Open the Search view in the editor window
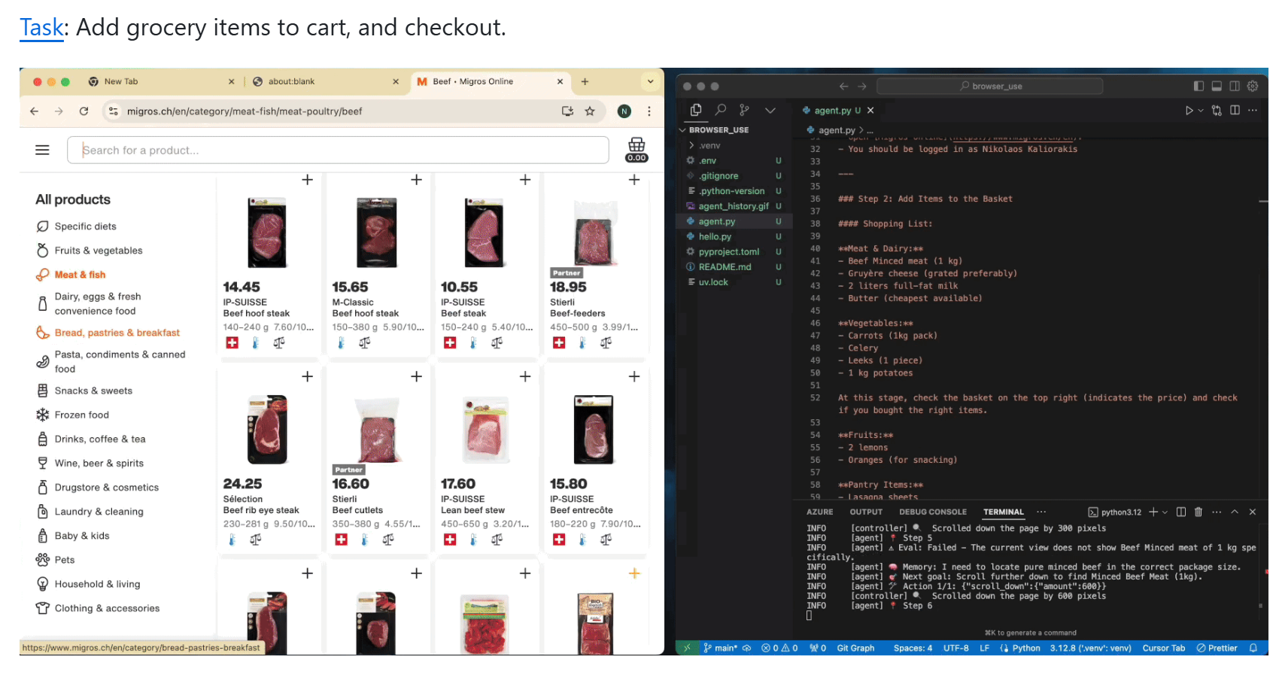 [x=721, y=110]
